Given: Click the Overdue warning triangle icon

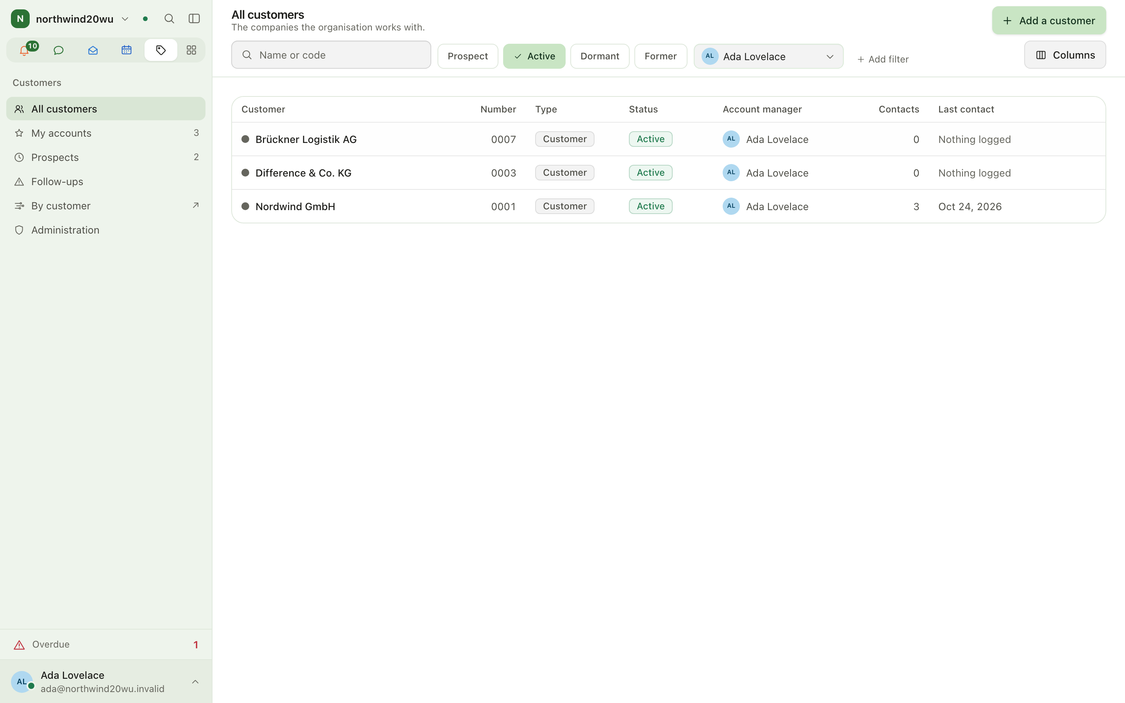Looking at the screenshot, I should (19, 644).
